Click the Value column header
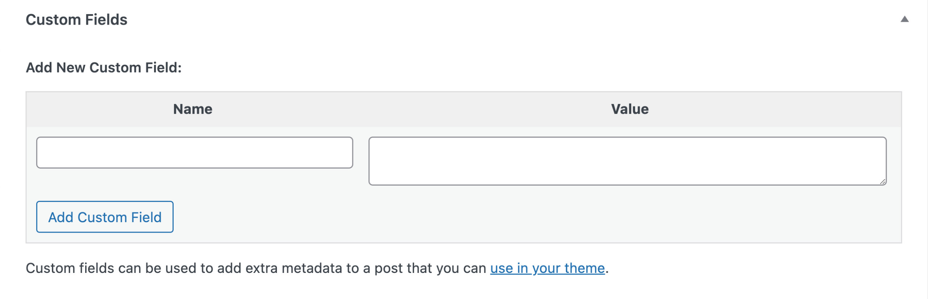The width and height of the screenshot is (928, 299). [629, 108]
